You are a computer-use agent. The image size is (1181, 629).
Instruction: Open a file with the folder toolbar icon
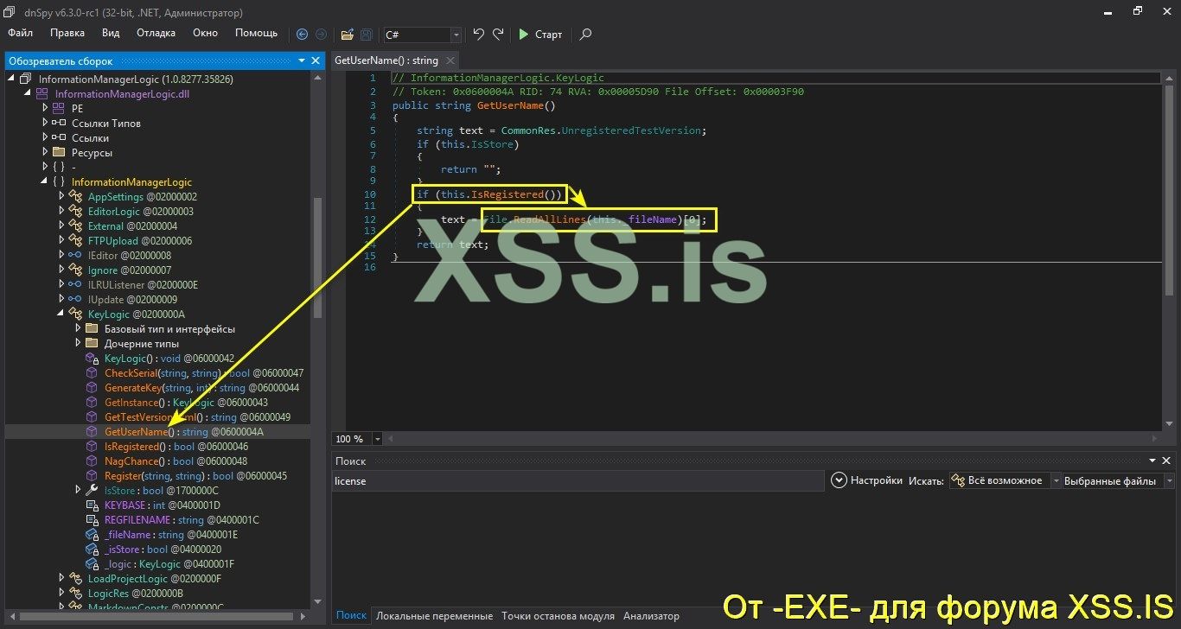(347, 35)
